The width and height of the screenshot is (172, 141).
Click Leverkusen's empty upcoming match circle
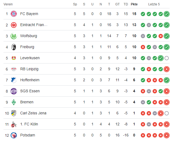(x=167, y=58)
